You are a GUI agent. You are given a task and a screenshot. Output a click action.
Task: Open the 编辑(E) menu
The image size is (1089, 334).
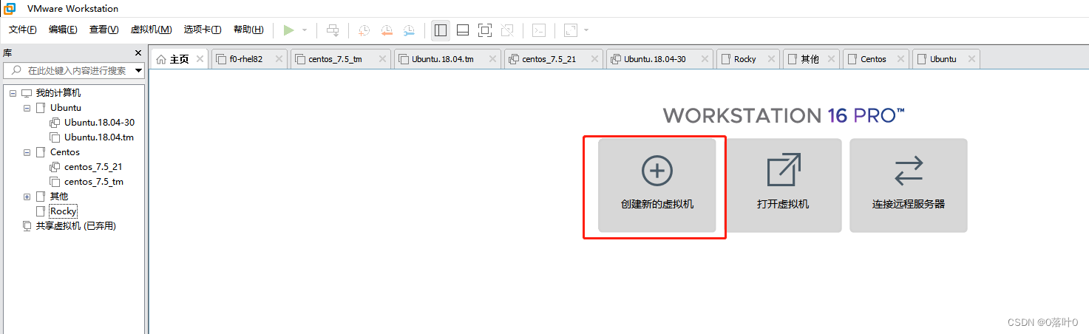[63, 30]
